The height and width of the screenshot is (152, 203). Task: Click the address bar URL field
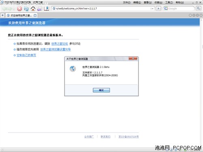(x=103, y=9)
